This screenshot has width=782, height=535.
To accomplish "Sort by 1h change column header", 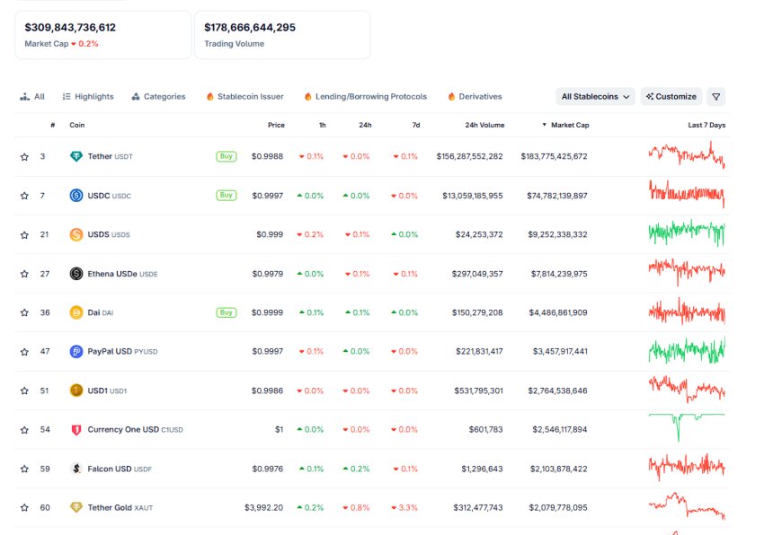I will click(x=322, y=125).
